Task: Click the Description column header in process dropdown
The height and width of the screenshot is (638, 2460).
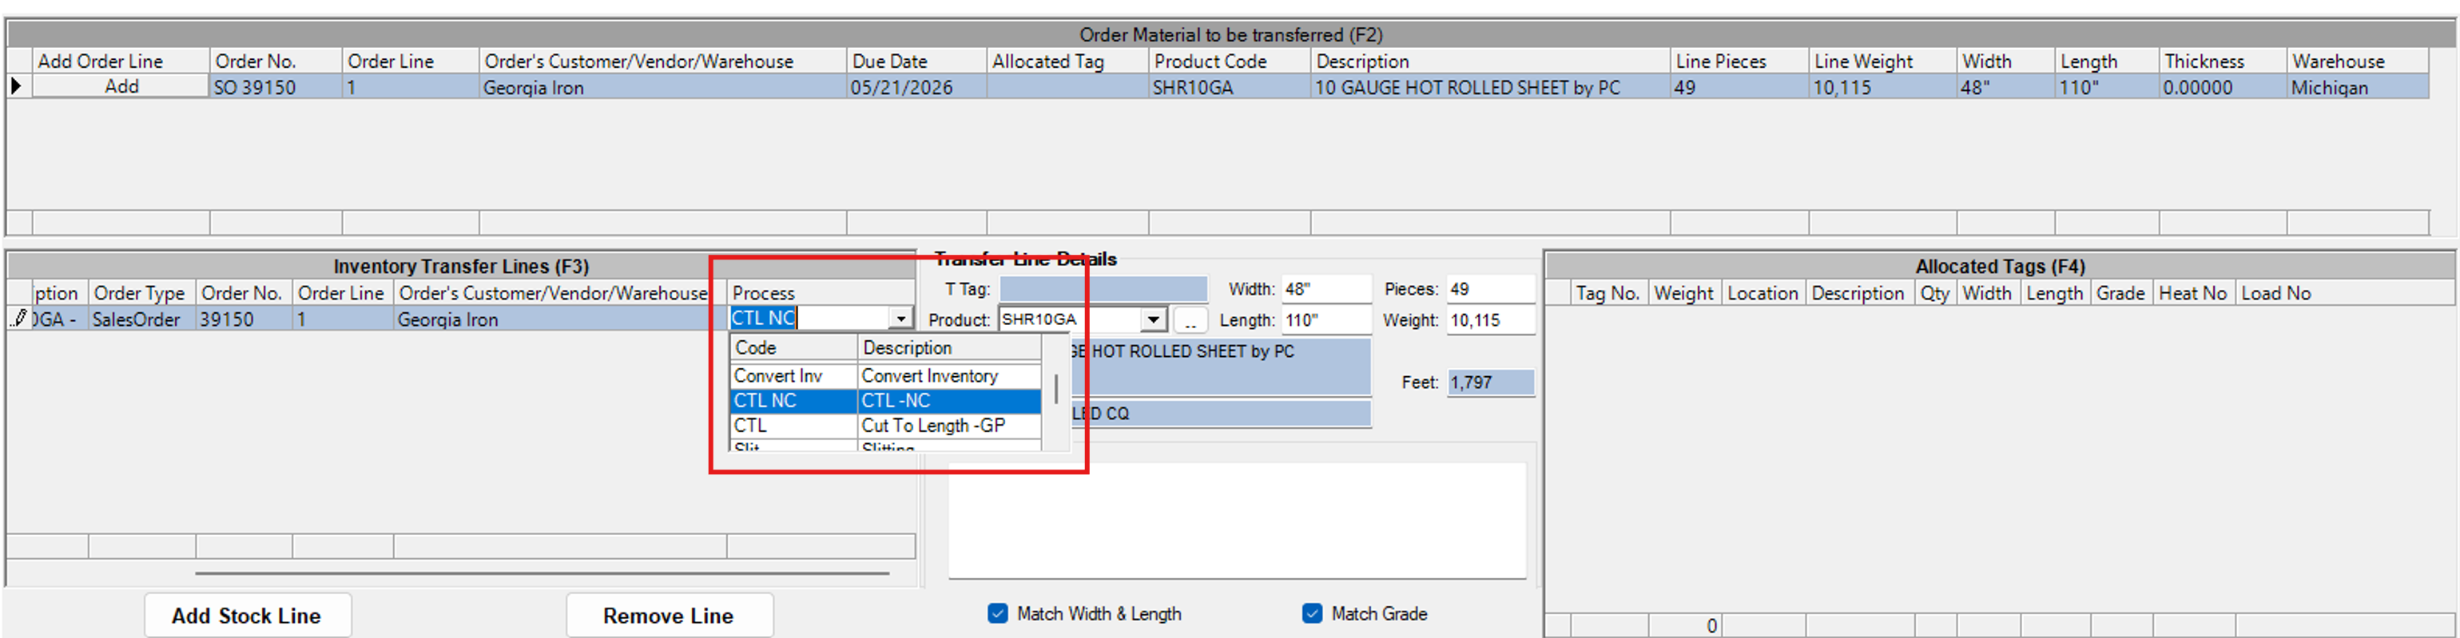Action: point(949,347)
